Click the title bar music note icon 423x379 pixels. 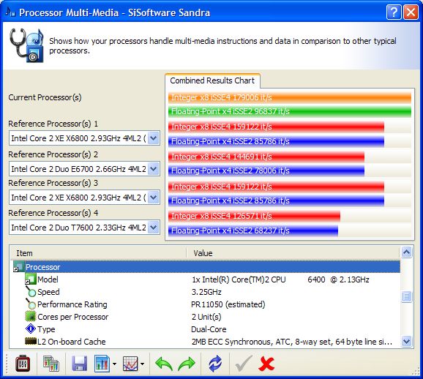(x=10, y=12)
